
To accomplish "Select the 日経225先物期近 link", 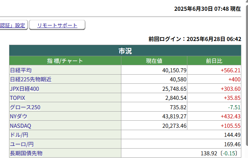I will 31,80.
